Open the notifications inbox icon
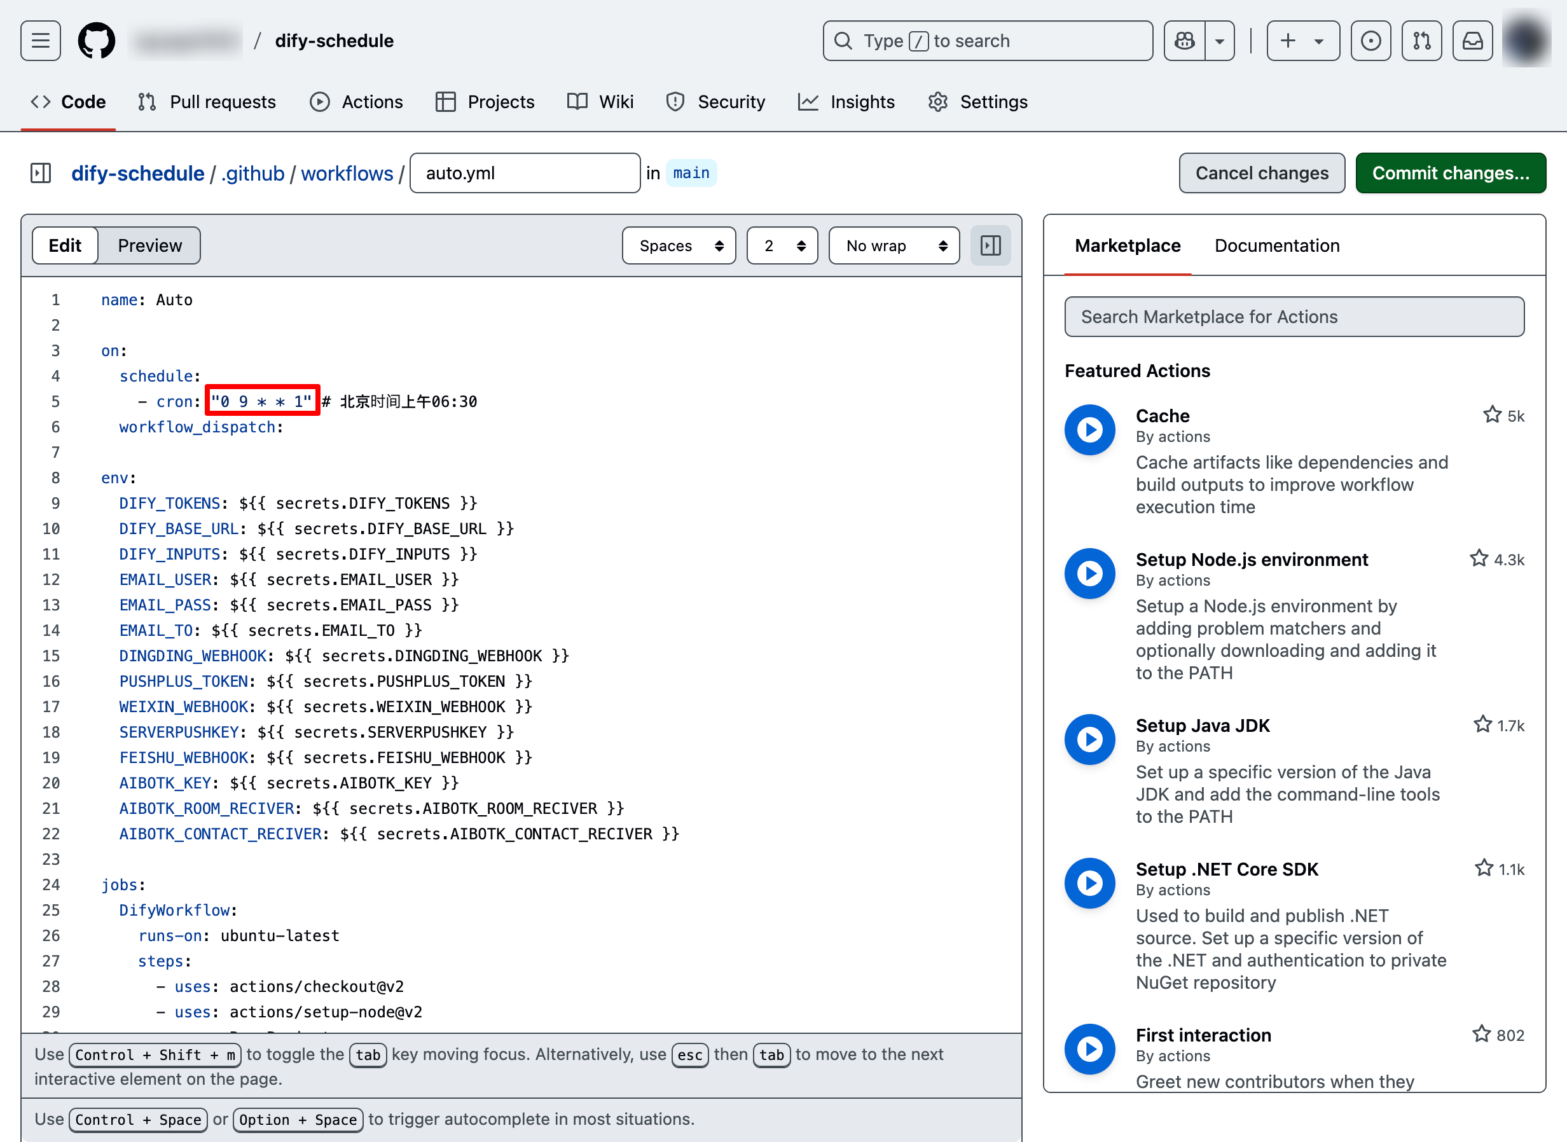Viewport: 1567px width, 1142px height. [x=1472, y=41]
